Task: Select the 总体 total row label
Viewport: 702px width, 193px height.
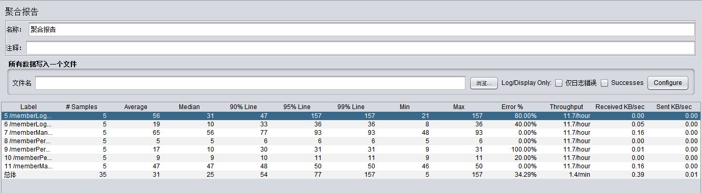Action: 10,175
